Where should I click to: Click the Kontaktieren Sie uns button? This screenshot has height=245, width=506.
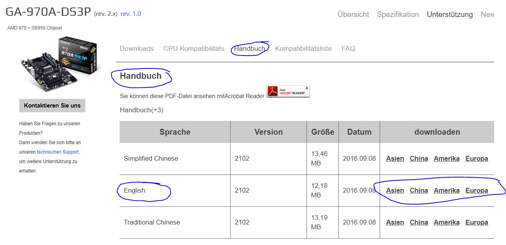click(52, 106)
